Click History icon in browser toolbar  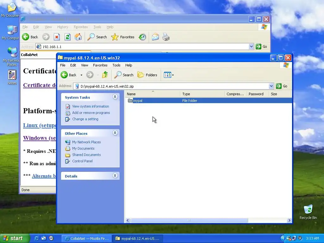(x=142, y=37)
